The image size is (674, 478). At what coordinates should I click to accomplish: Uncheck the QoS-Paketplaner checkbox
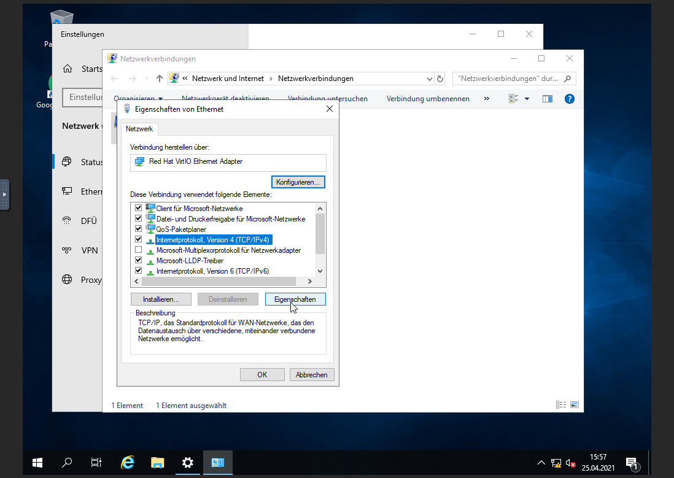[138, 229]
